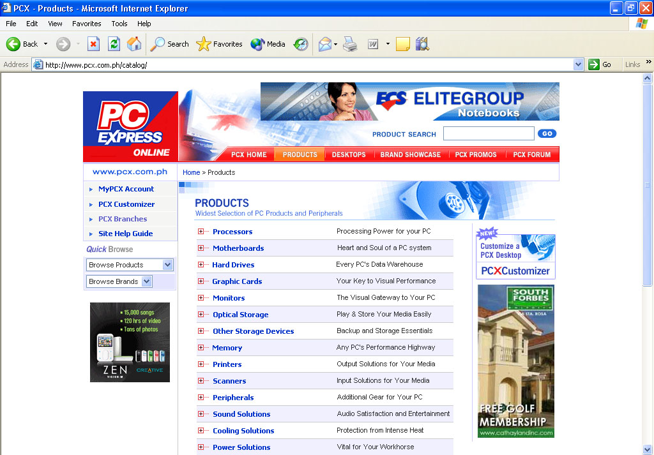
Task: Click the yellow Discuss note icon
Action: (402, 44)
